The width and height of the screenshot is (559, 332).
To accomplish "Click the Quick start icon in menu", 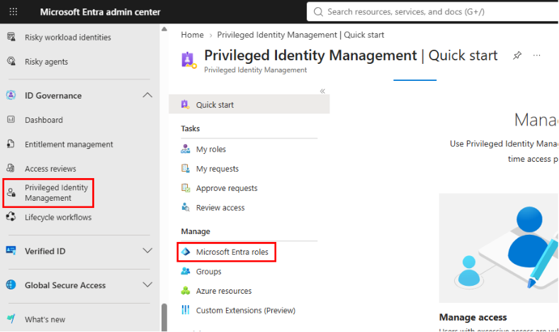I will click(x=185, y=104).
